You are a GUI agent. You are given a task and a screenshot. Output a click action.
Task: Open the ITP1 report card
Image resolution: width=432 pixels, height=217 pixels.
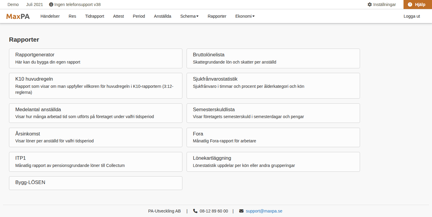[96, 162]
